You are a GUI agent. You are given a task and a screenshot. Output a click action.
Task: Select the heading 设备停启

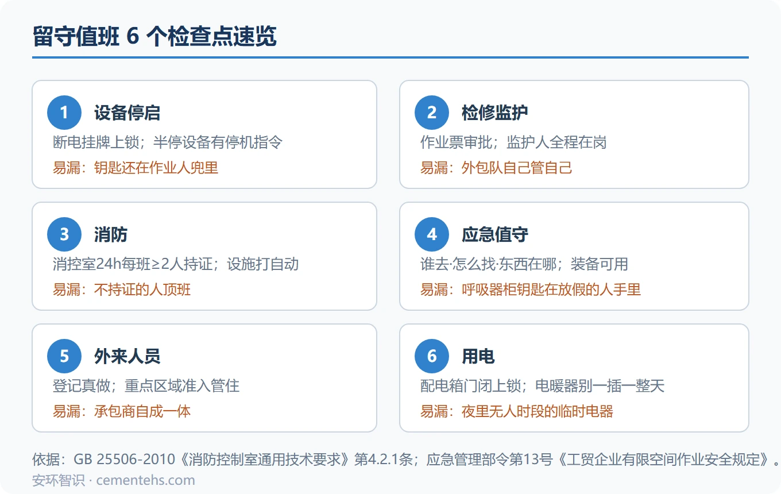tap(127, 113)
